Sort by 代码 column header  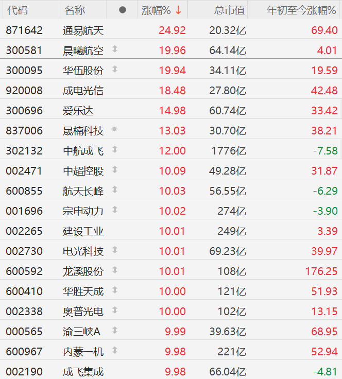coord(18,10)
